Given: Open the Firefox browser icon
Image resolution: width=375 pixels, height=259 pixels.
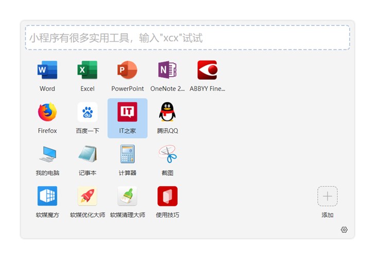Looking at the screenshot, I should coord(47,112).
